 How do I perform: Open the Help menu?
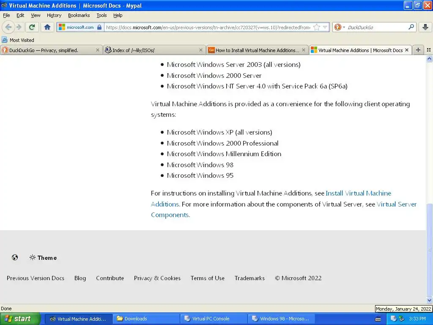pos(118,15)
